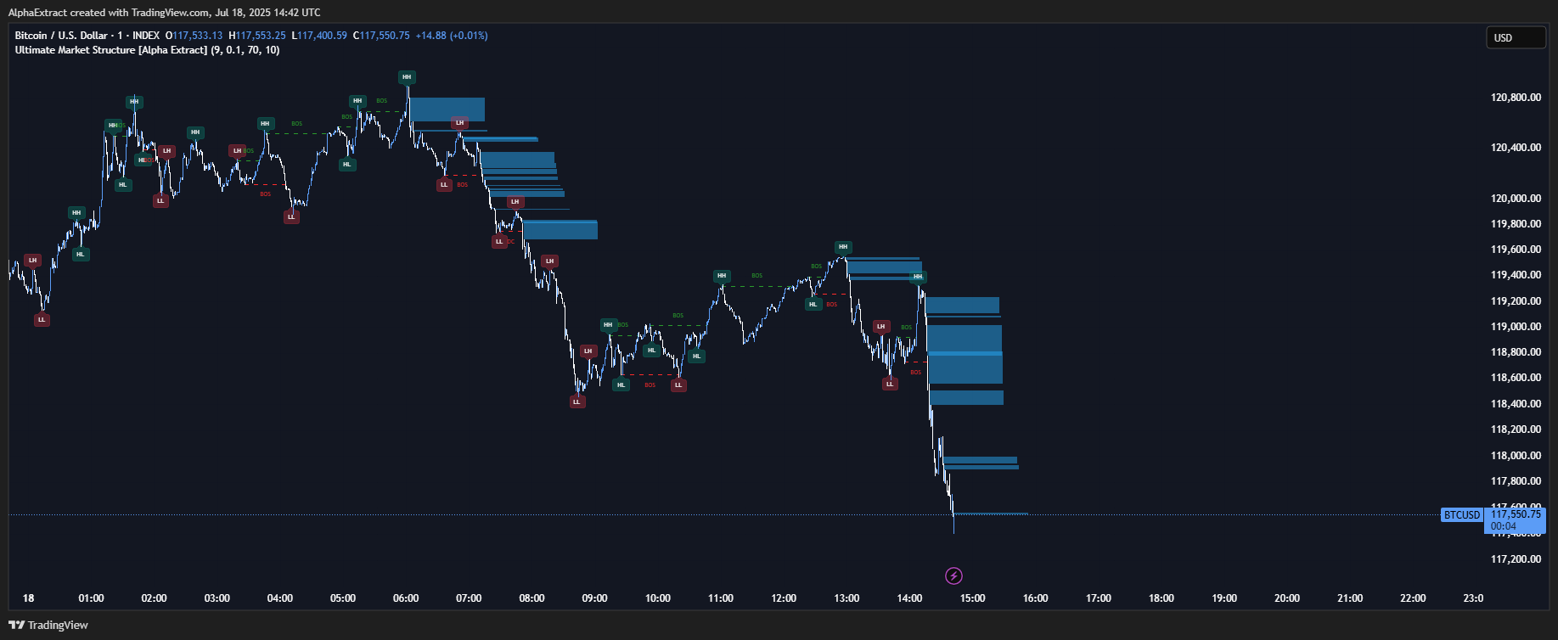
Task: Click the 08:00 time axis label
Action: [532, 598]
